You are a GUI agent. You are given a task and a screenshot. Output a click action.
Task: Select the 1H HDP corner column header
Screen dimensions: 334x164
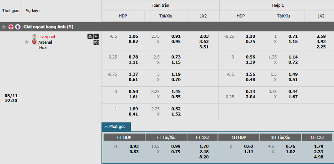click(x=239, y=137)
